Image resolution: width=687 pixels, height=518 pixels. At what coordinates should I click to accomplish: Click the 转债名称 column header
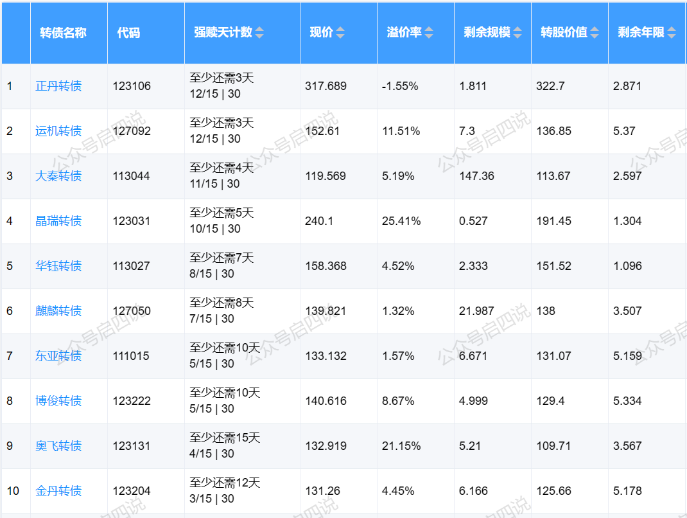(x=63, y=33)
